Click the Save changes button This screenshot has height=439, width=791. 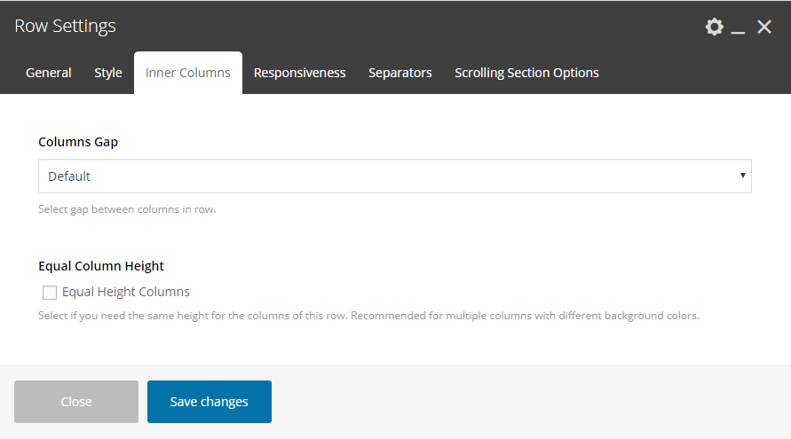(210, 402)
